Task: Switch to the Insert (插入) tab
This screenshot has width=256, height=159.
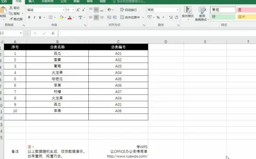Action: click(31, 1)
